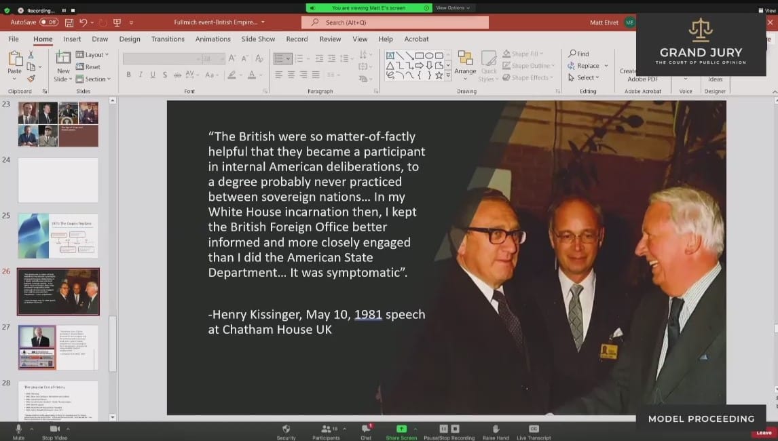
Task: Open the Section dropdown
Action: 92,79
